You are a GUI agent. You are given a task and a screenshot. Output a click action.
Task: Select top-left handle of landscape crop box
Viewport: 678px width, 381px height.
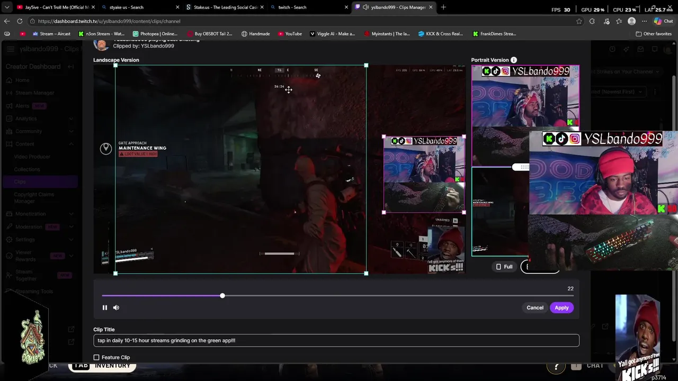point(115,66)
